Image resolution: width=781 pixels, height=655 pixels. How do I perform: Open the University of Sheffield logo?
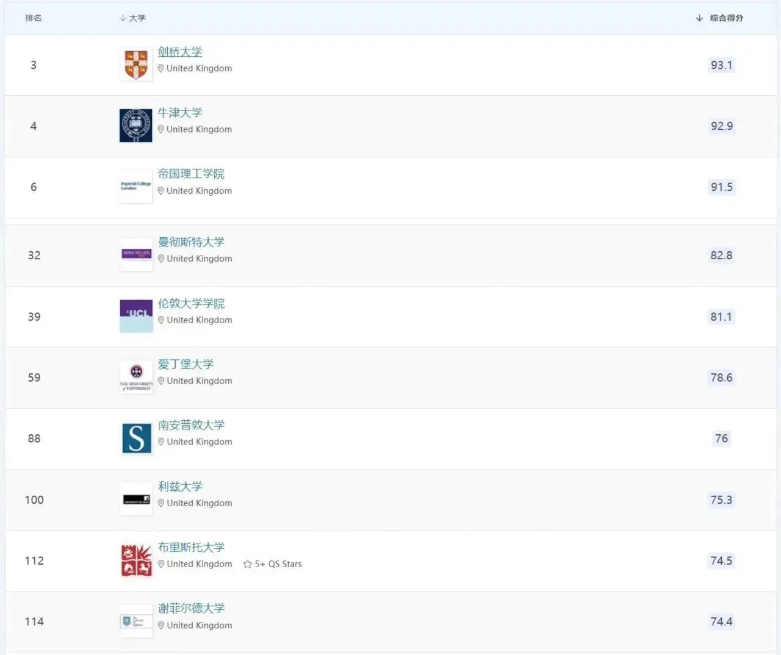tap(136, 621)
